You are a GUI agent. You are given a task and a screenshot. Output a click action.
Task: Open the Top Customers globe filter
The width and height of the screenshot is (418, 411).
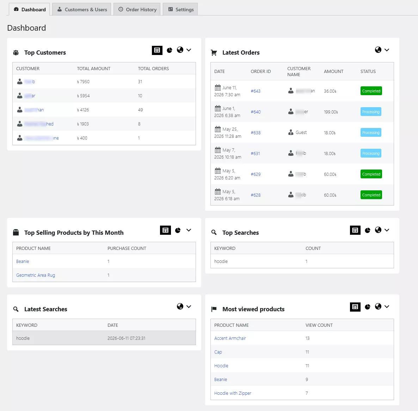(x=180, y=50)
